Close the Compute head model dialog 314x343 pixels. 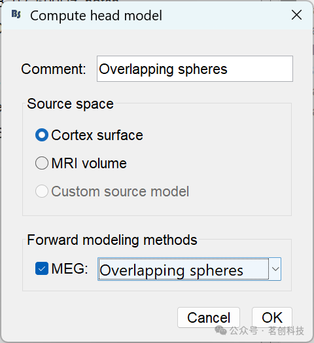[x=296, y=15]
